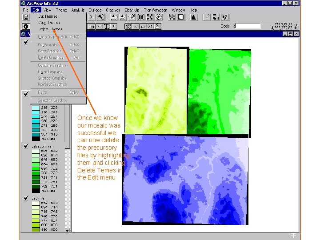Open the Transformation menu
The width and height of the screenshot is (320, 240).
coord(156,10)
